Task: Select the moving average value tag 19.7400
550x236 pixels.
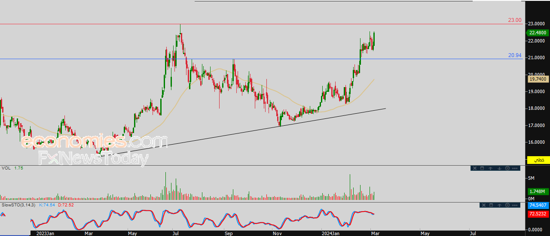Action: click(x=538, y=79)
